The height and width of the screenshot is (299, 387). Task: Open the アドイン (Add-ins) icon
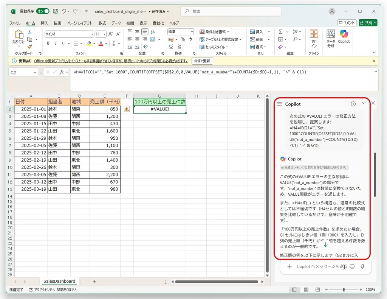pos(314,38)
